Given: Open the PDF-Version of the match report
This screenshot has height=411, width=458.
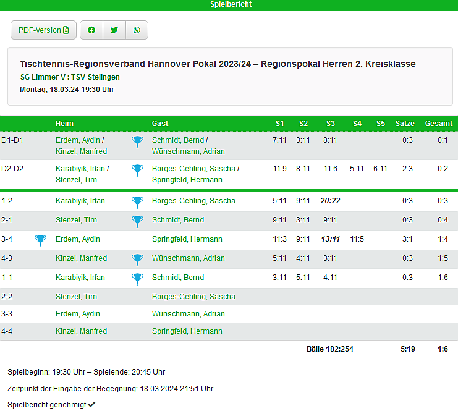Looking at the screenshot, I should [x=43, y=30].
